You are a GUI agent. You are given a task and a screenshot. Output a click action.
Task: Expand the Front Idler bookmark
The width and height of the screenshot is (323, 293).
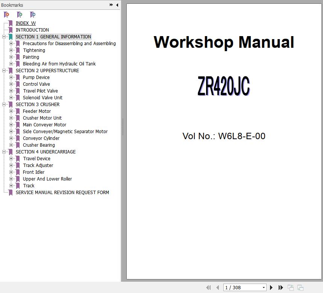[x=11, y=172]
